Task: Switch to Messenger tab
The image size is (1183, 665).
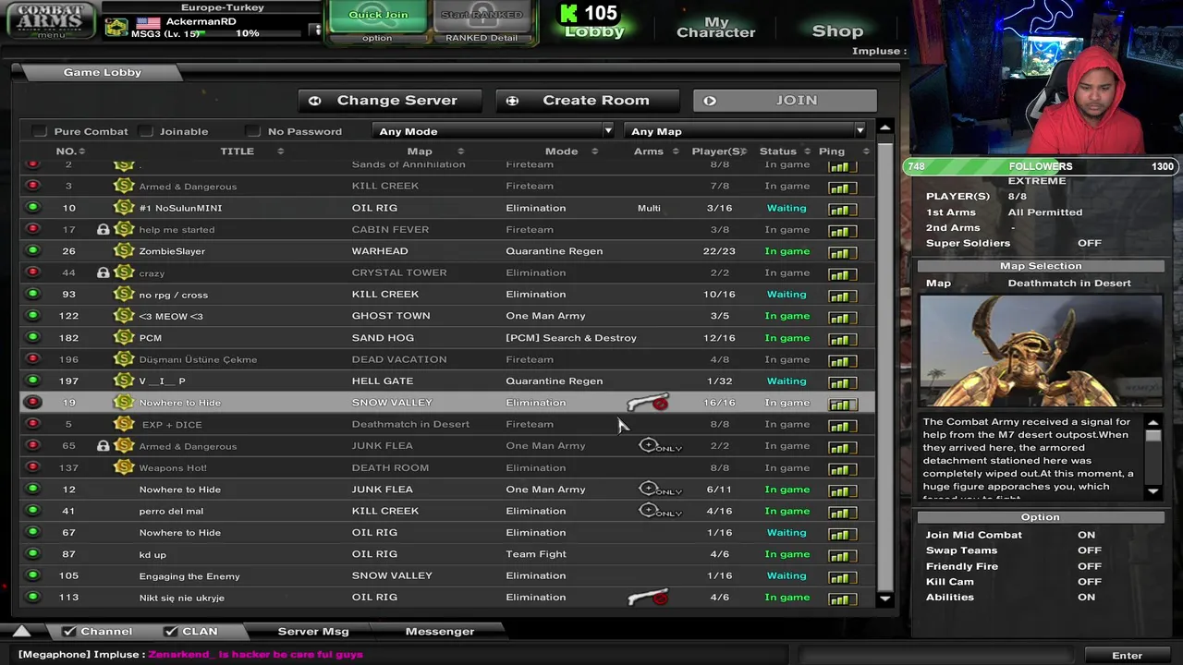Action: pos(440,632)
